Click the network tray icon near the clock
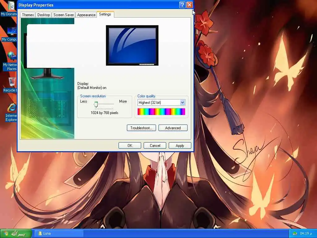 pyautogui.click(x=295, y=234)
